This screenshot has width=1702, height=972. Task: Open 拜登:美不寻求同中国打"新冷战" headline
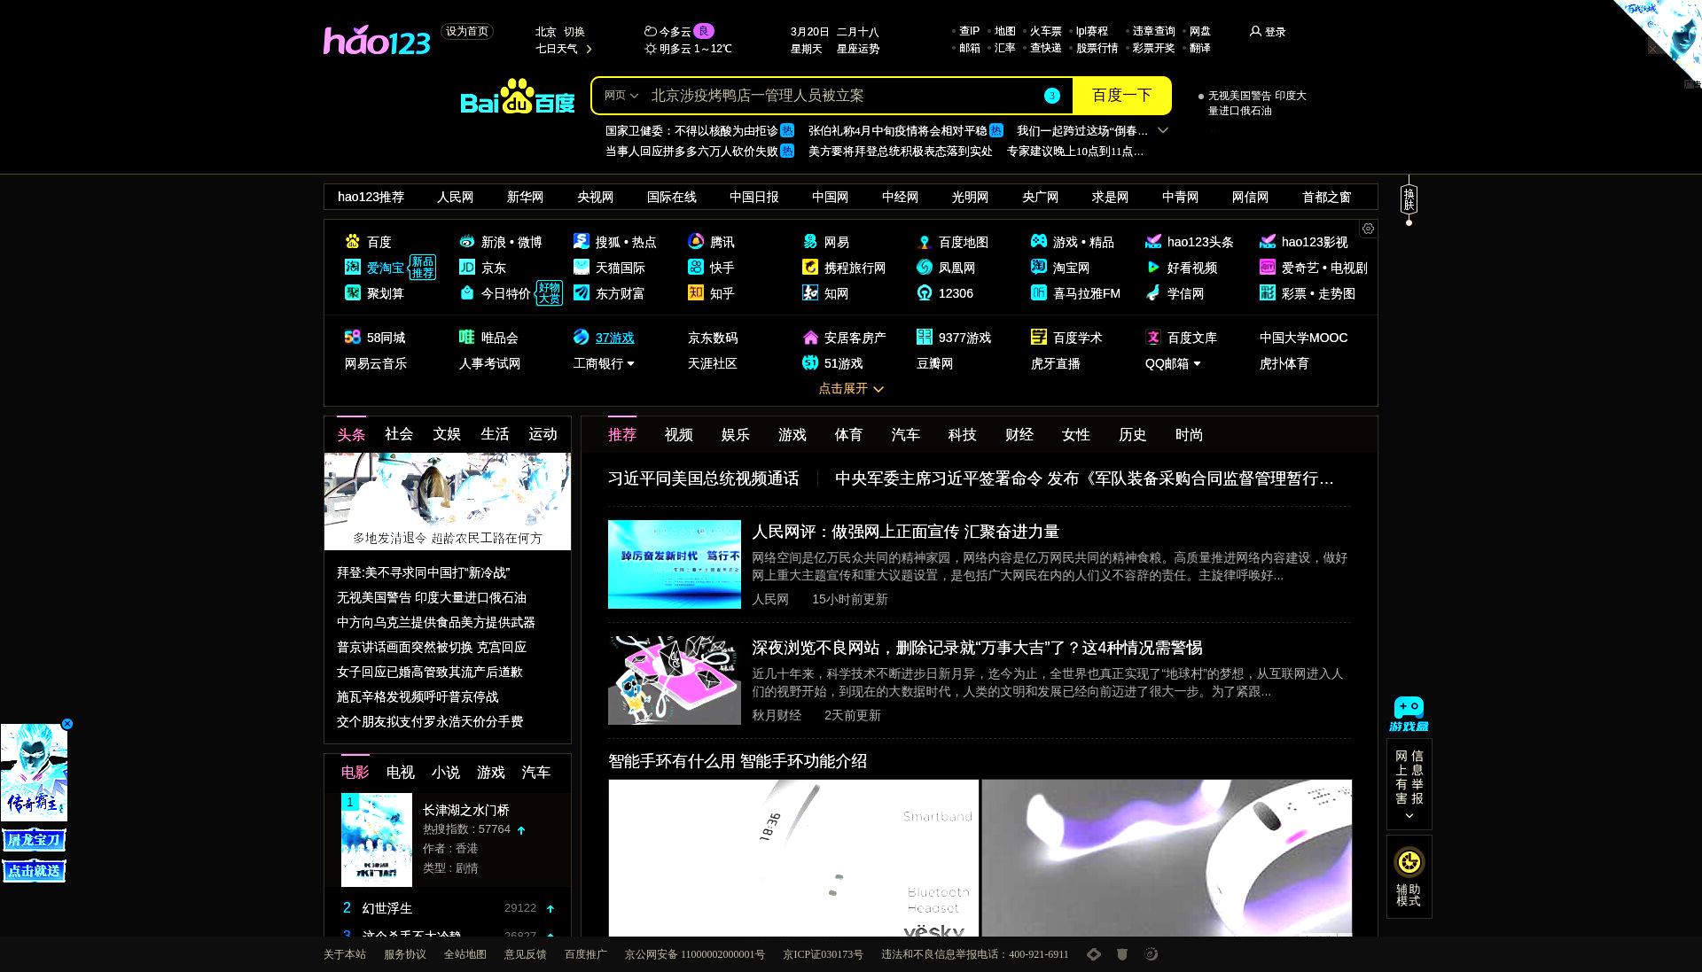[x=423, y=573]
